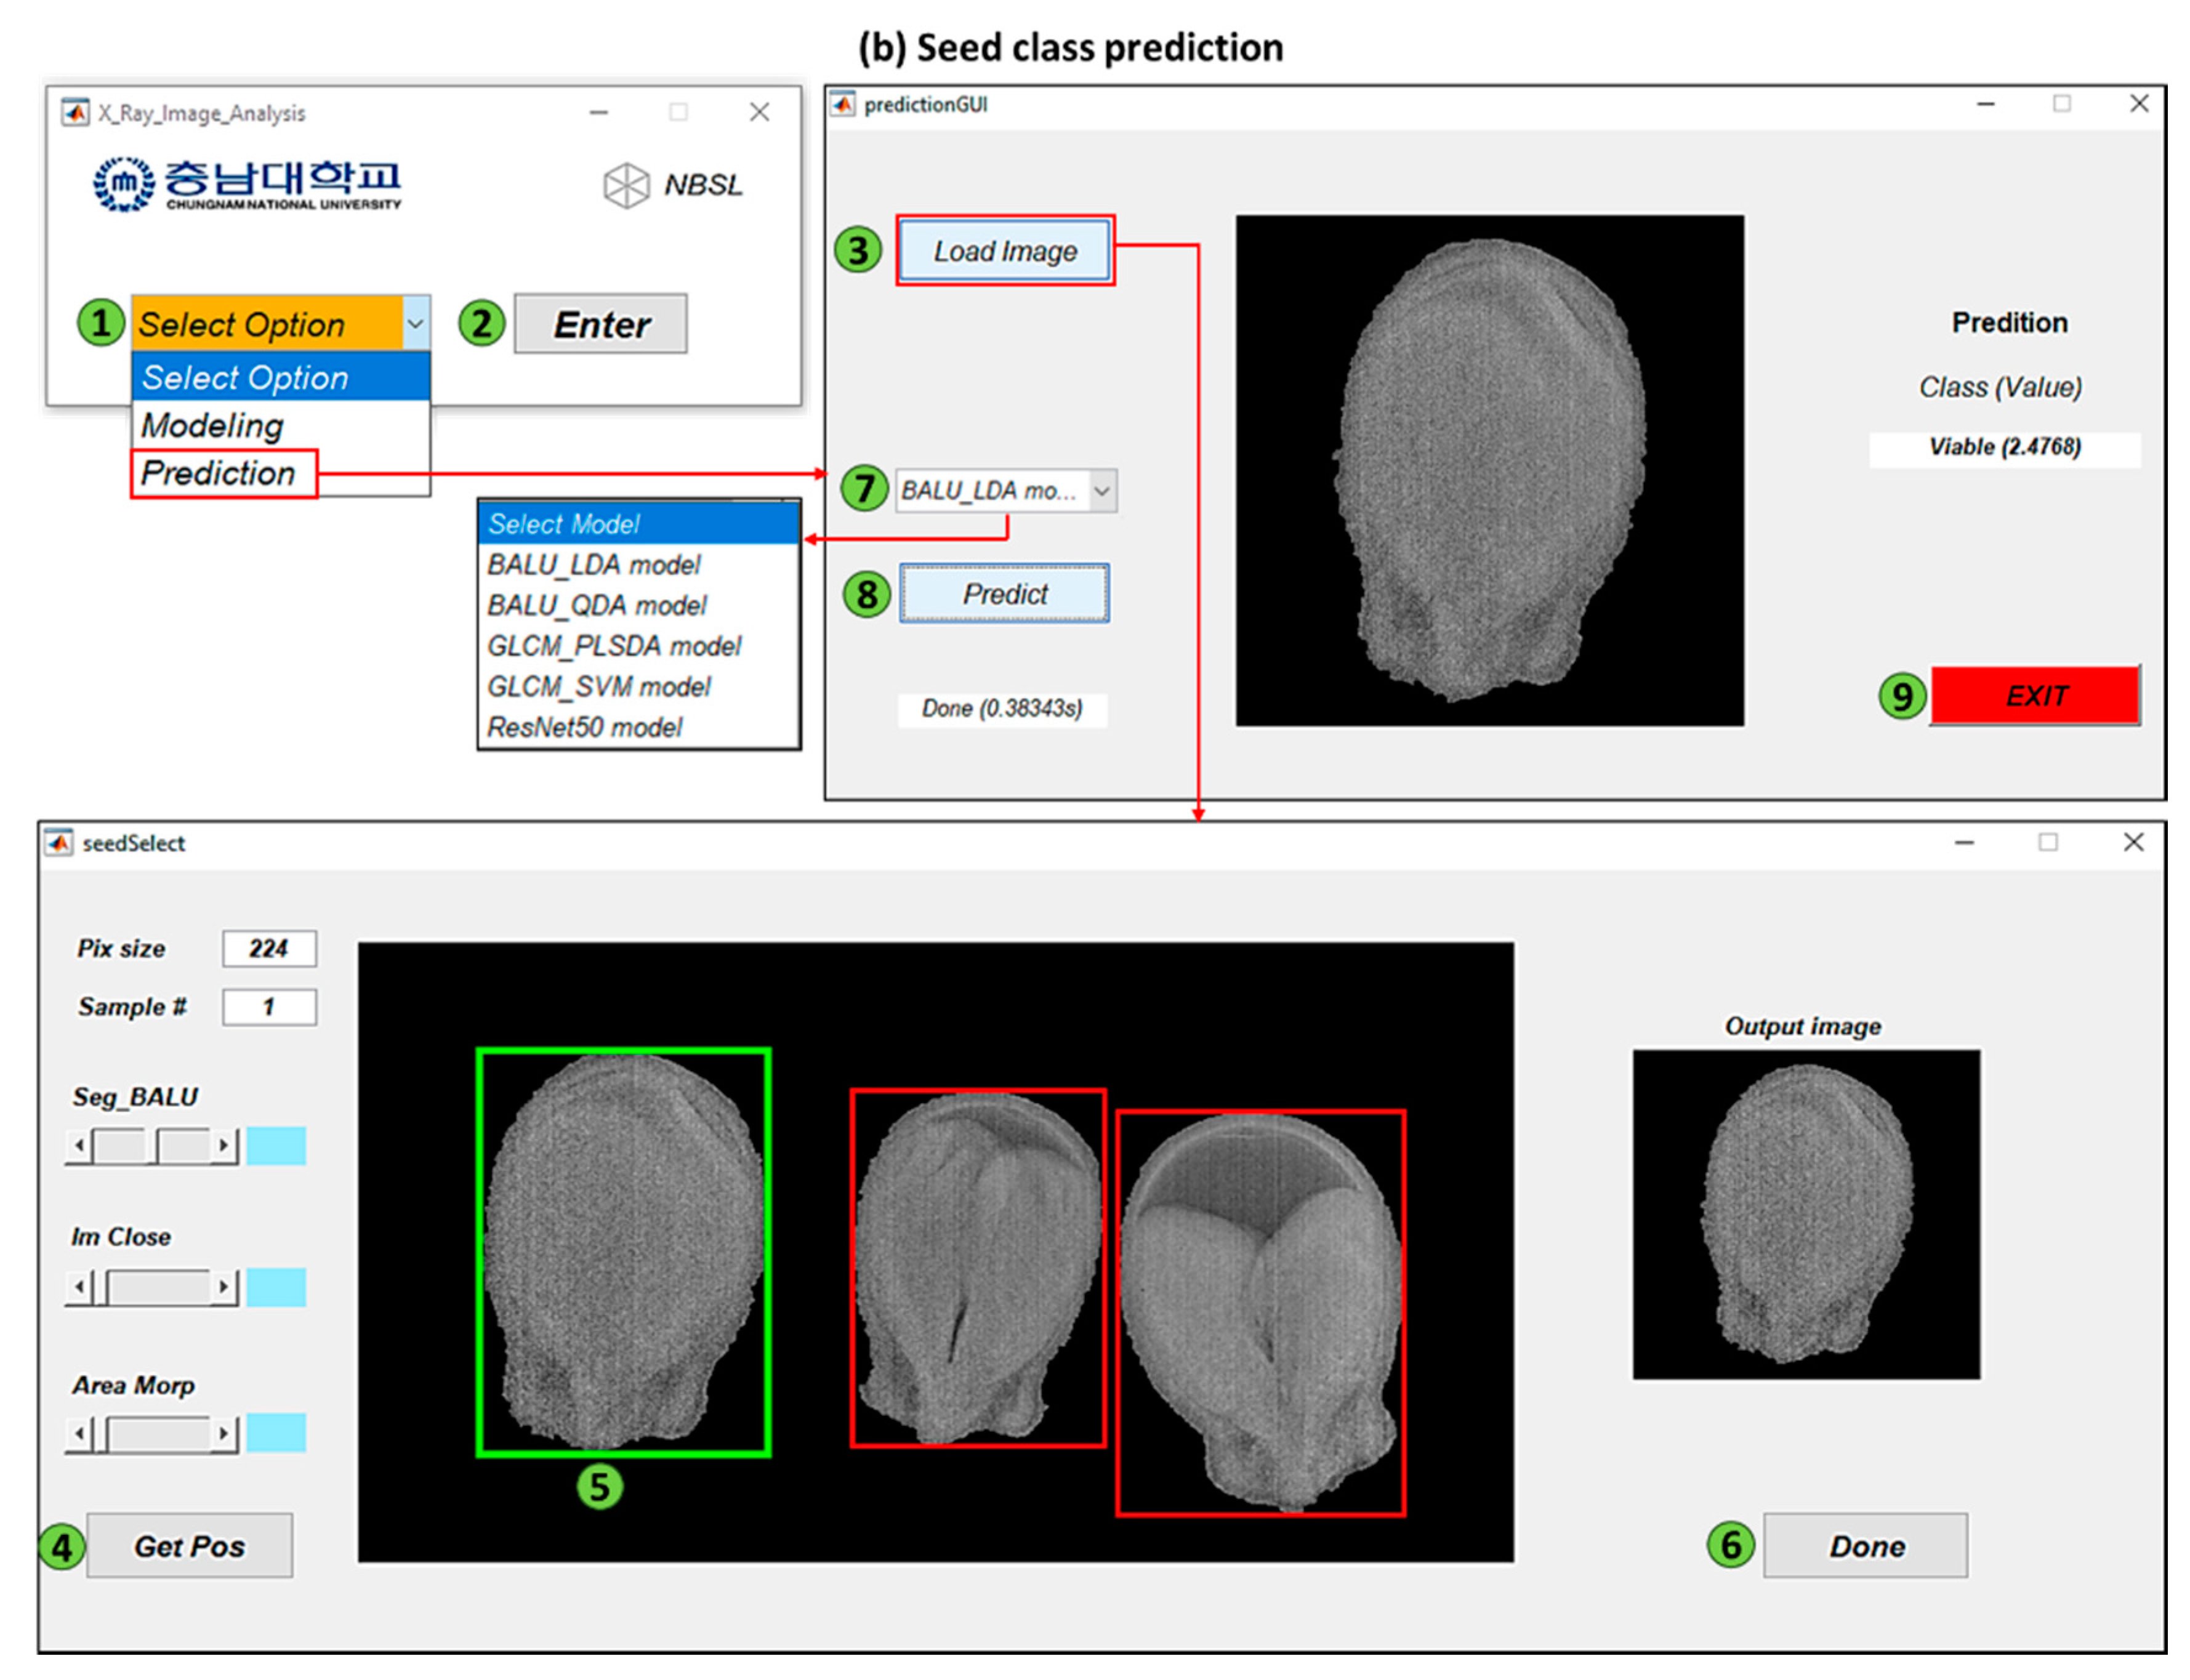2190x1680 pixels.
Task: Click the NBSL hexagon logo
Action: tap(626, 185)
